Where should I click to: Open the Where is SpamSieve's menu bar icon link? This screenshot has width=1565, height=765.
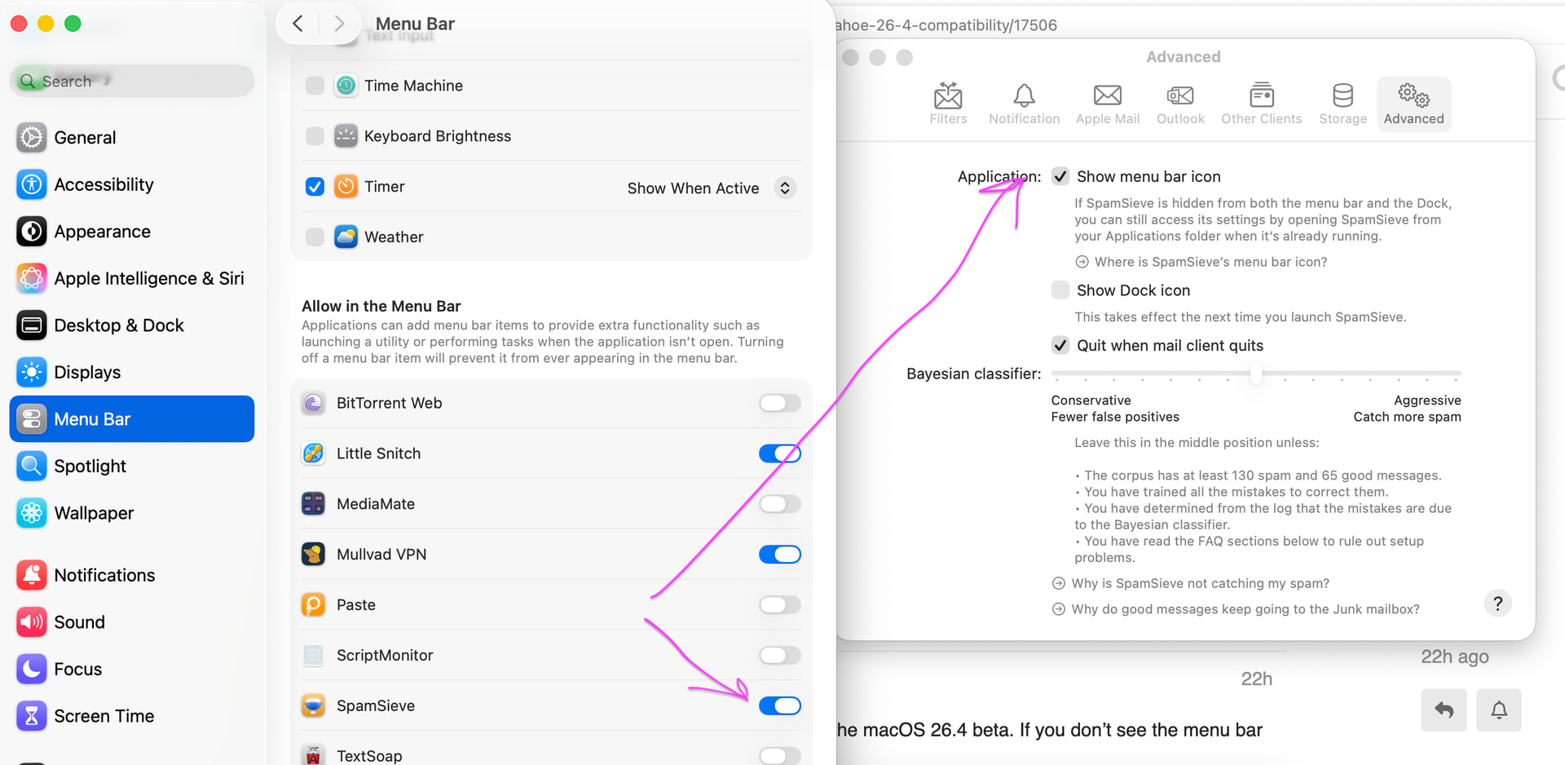(x=1210, y=262)
